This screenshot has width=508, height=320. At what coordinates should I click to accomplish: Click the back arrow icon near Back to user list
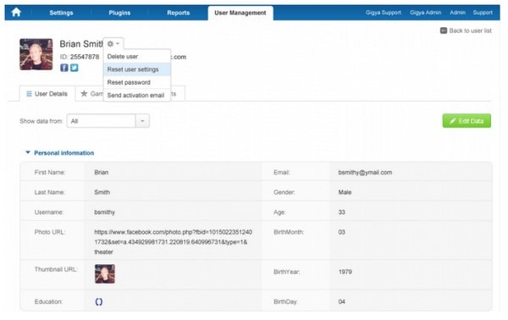(x=444, y=30)
